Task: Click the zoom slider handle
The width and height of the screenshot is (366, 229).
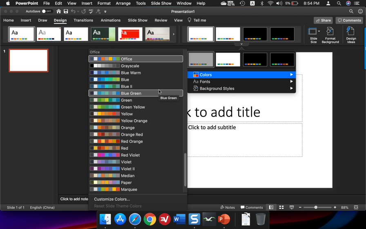Action: [x=316, y=207]
